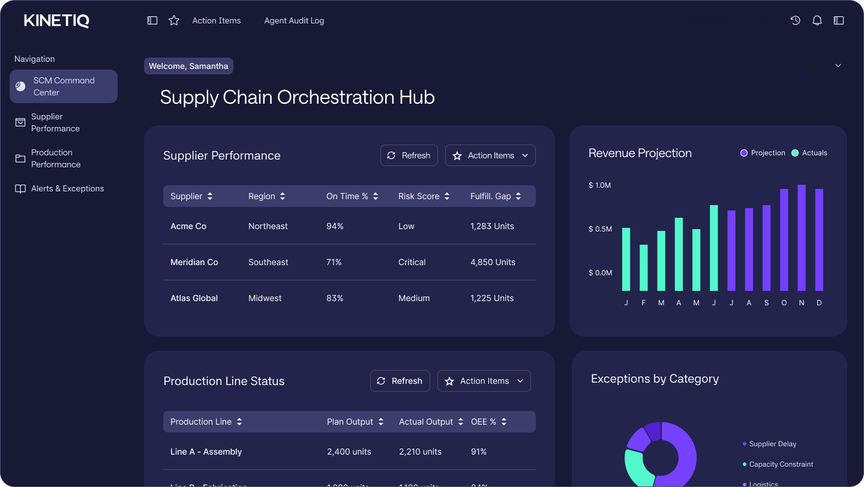Toggle Supplier Delay legend item
Image resolution: width=864 pixels, height=487 pixels.
click(769, 444)
